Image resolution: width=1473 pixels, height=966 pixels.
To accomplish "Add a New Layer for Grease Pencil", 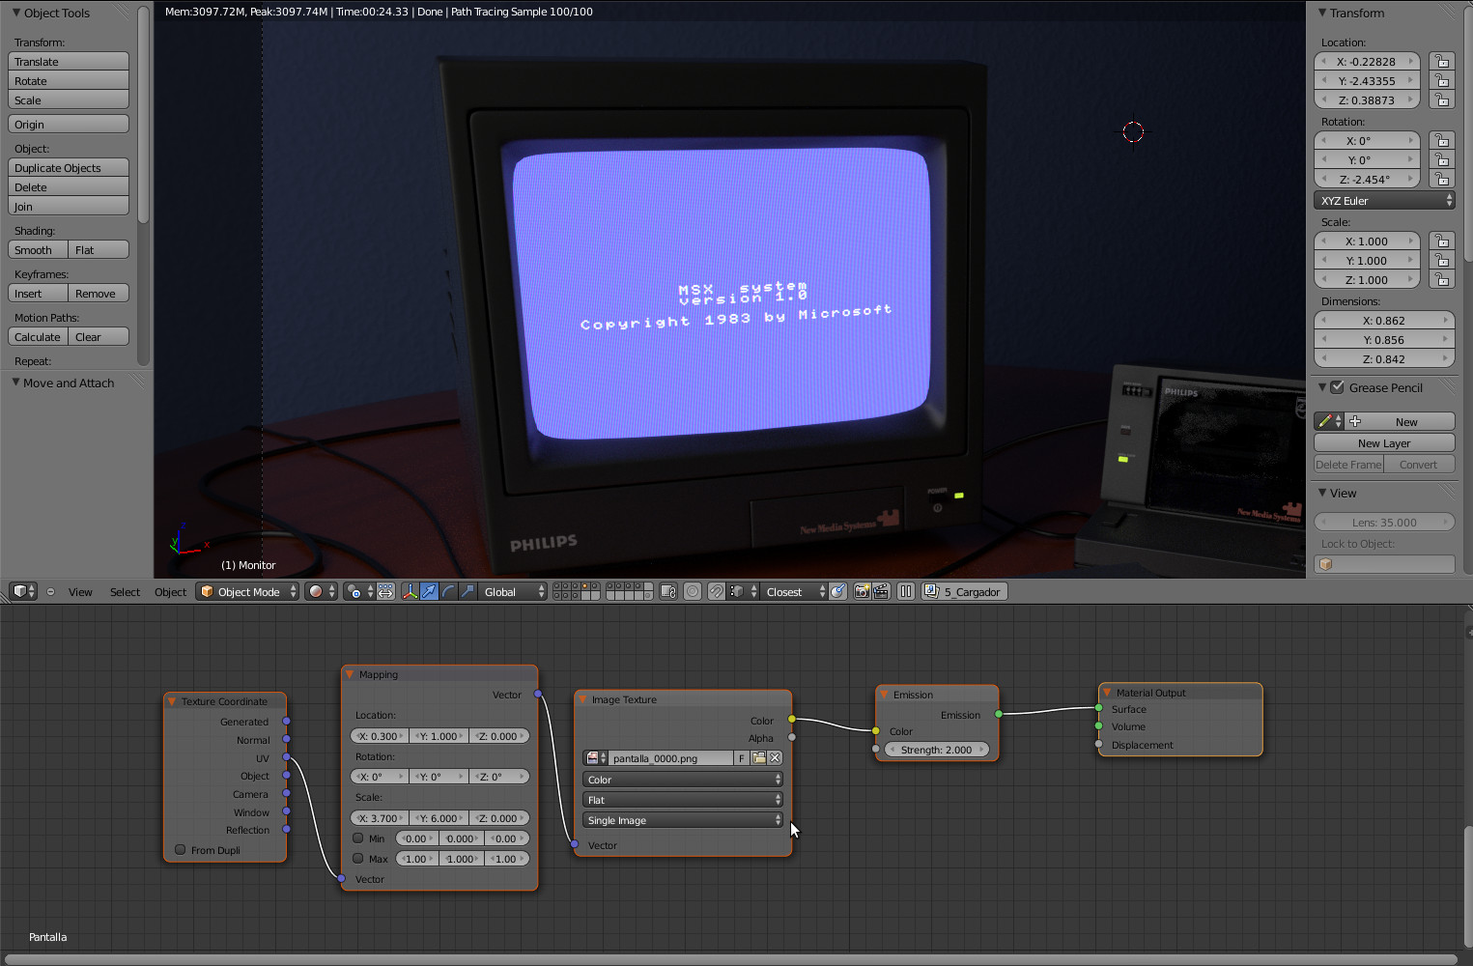I will (x=1385, y=443).
